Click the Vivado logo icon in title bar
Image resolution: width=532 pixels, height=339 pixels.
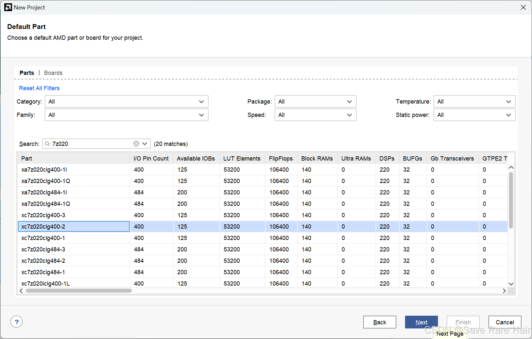tap(8, 7)
